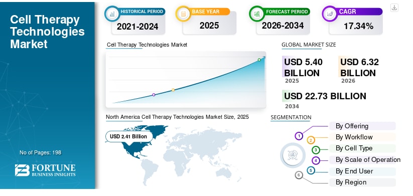Click the orange marker on growth chart

173,90
